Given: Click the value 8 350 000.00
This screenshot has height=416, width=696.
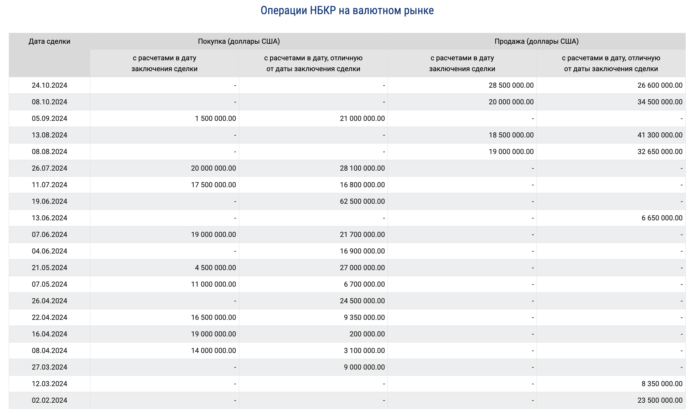Looking at the screenshot, I should coord(662,384).
